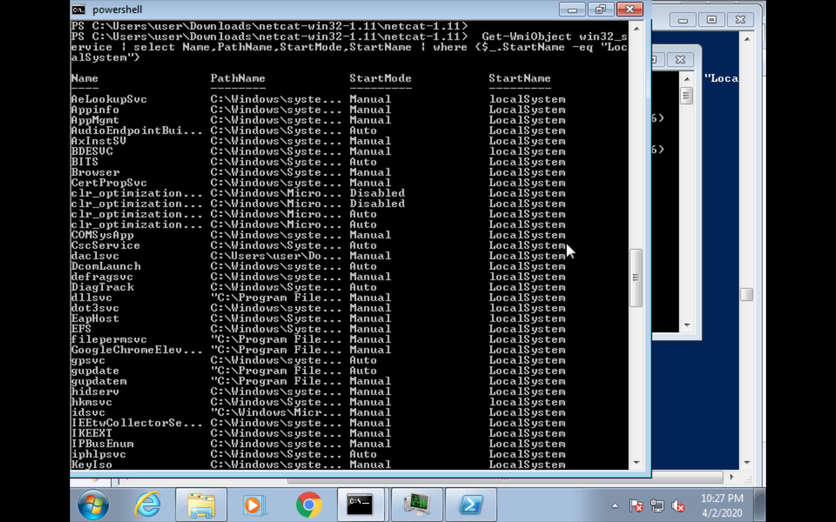Click scroll-down arrow in rear PowerShell window
The height and width of the screenshot is (522, 836).
[x=747, y=463]
